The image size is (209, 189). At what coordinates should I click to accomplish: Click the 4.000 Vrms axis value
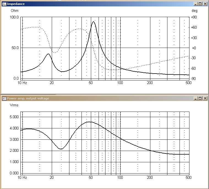[14, 128]
